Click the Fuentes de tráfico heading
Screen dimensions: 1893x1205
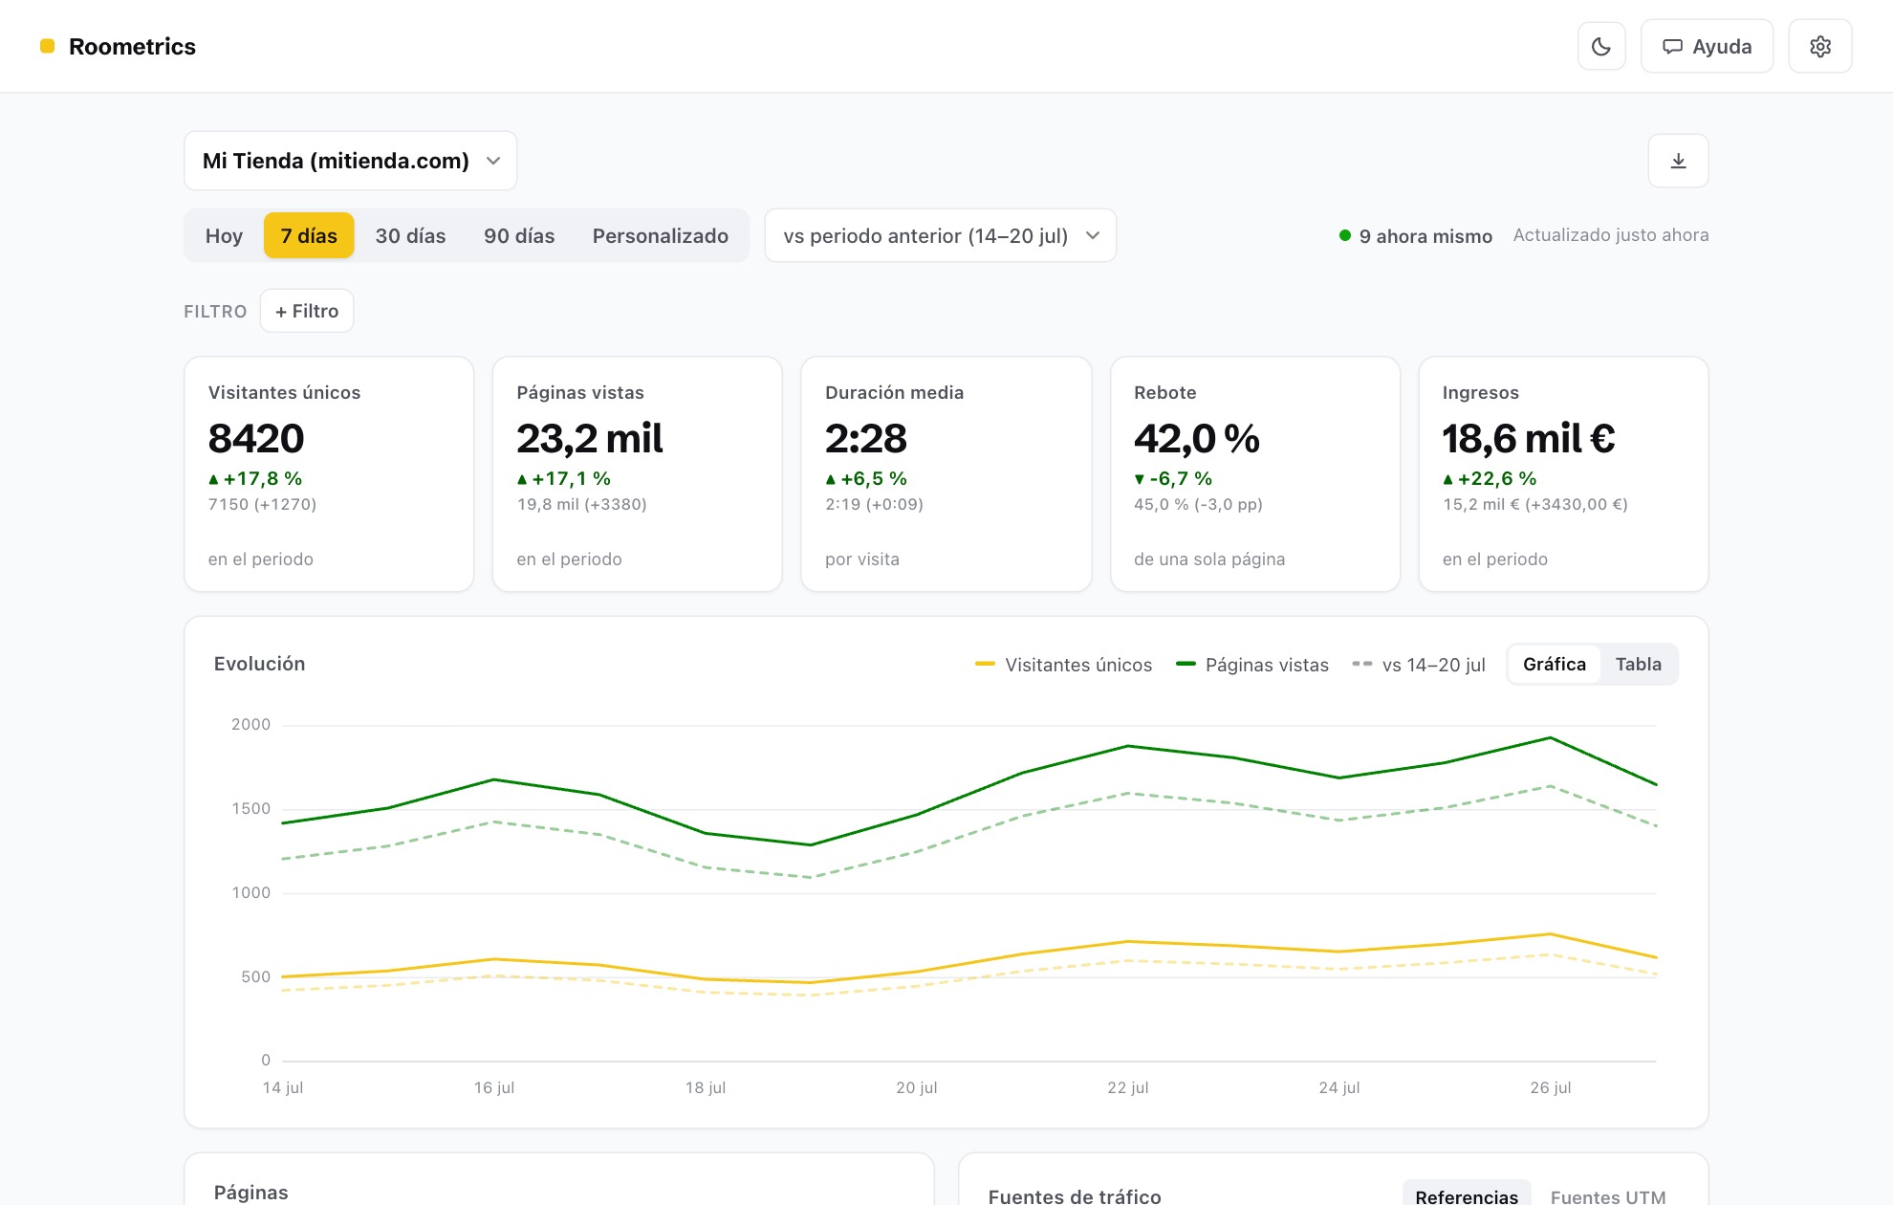[x=1075, y=1195]
